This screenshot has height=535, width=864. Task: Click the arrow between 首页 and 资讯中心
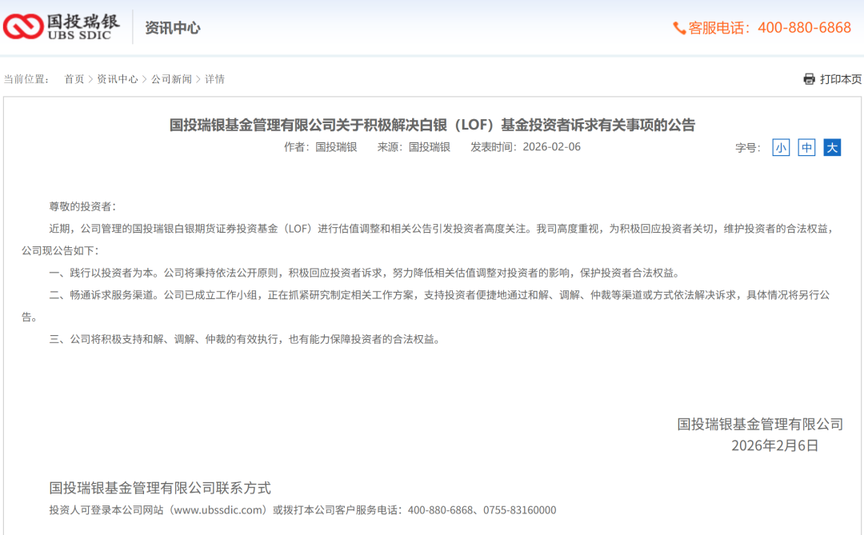point(90,79)
